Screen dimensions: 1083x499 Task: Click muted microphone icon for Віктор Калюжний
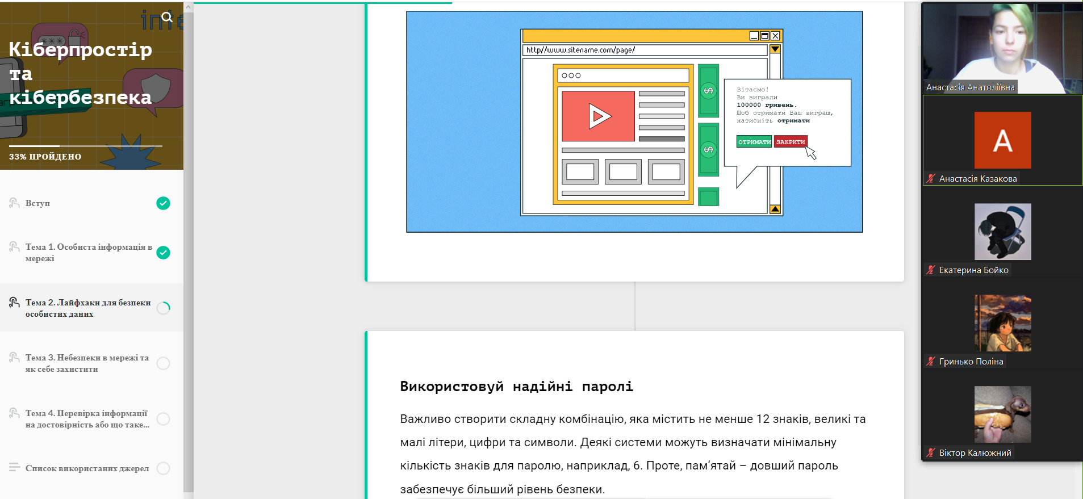[930, 452]
